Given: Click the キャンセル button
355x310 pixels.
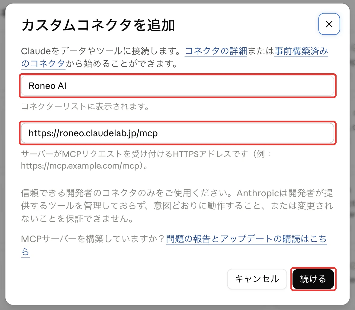Looking at the screenshot, I should coord(257,279).
